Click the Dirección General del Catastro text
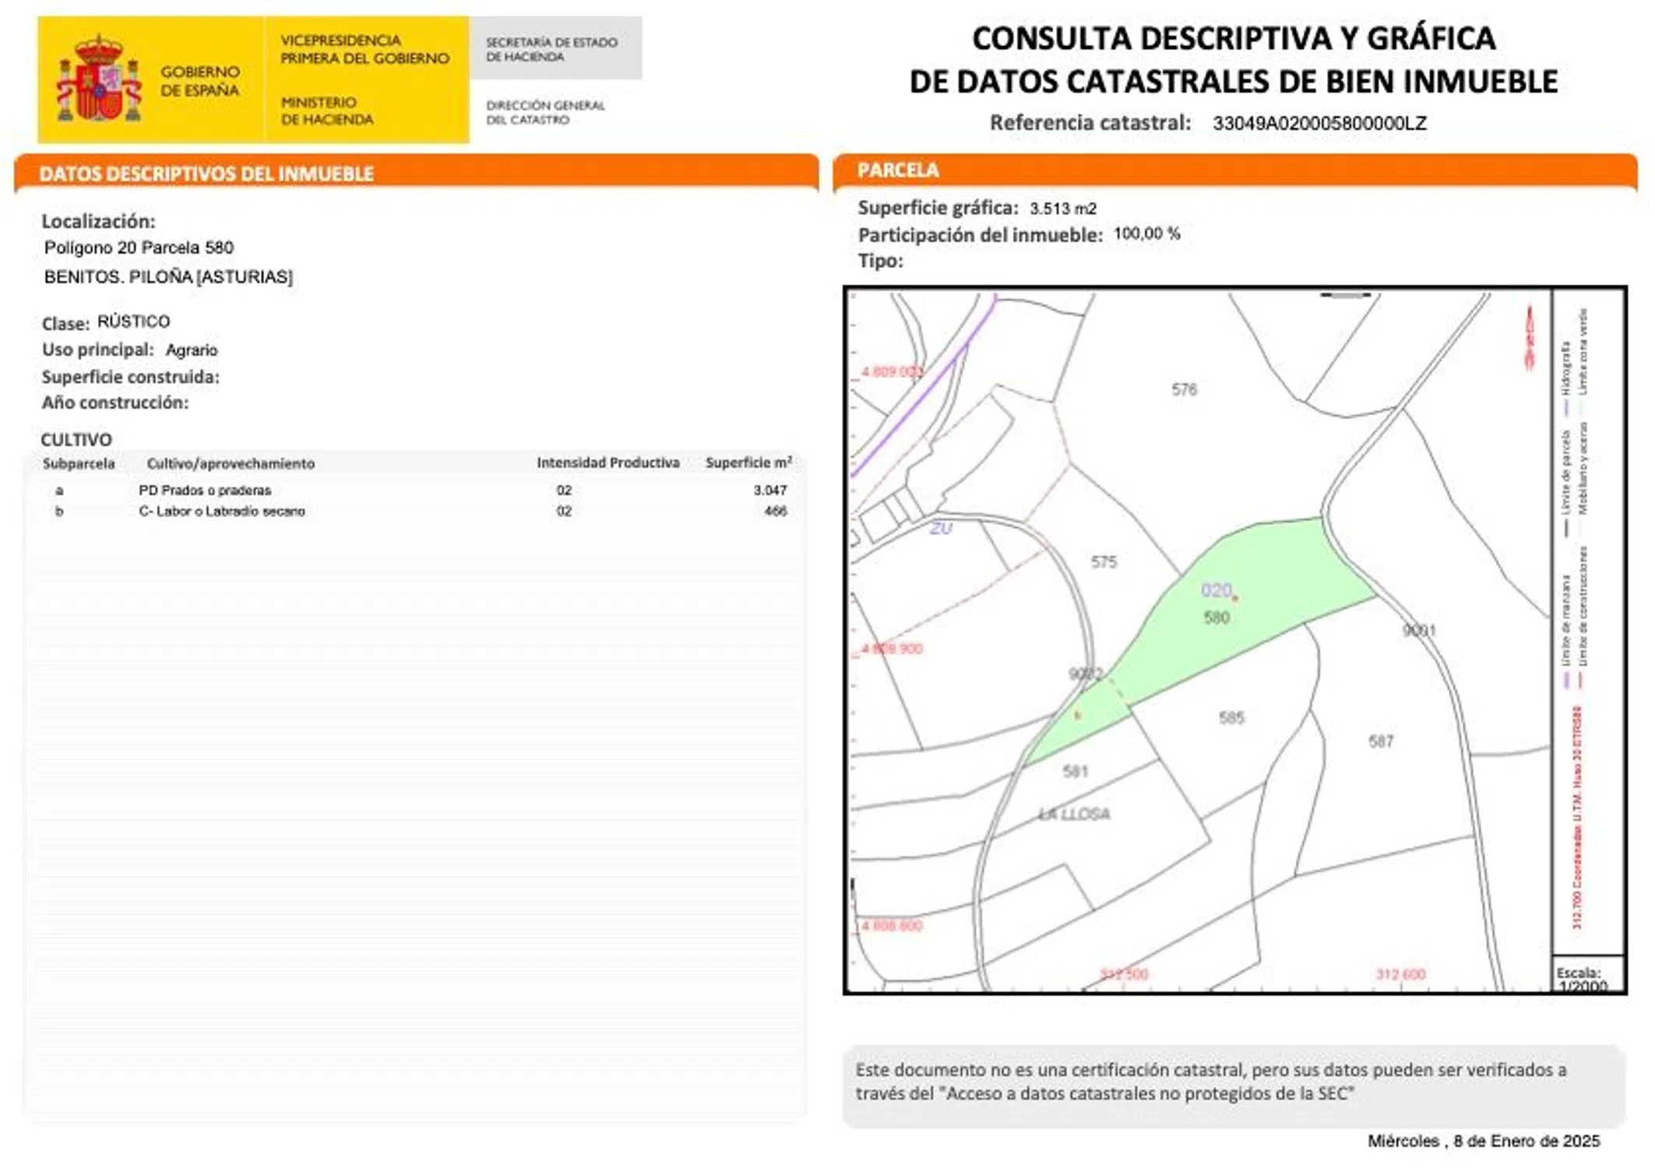This screenshot has width=1655, height=1168. pos(545,112)
